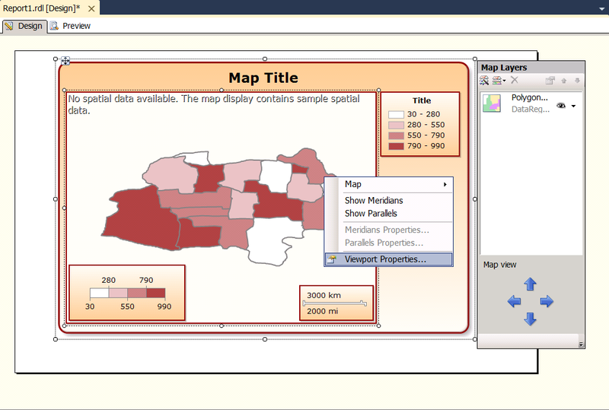Click the 990 label on color scale
Screen dimensions: 609x410
coord(164,307)
